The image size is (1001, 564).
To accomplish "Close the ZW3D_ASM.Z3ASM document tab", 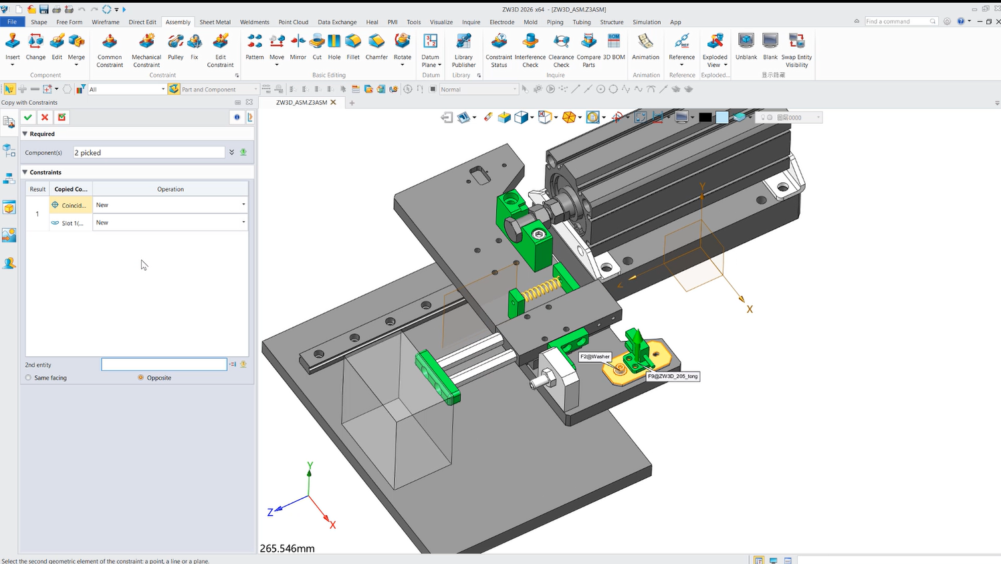I will (x=333, y=102).
